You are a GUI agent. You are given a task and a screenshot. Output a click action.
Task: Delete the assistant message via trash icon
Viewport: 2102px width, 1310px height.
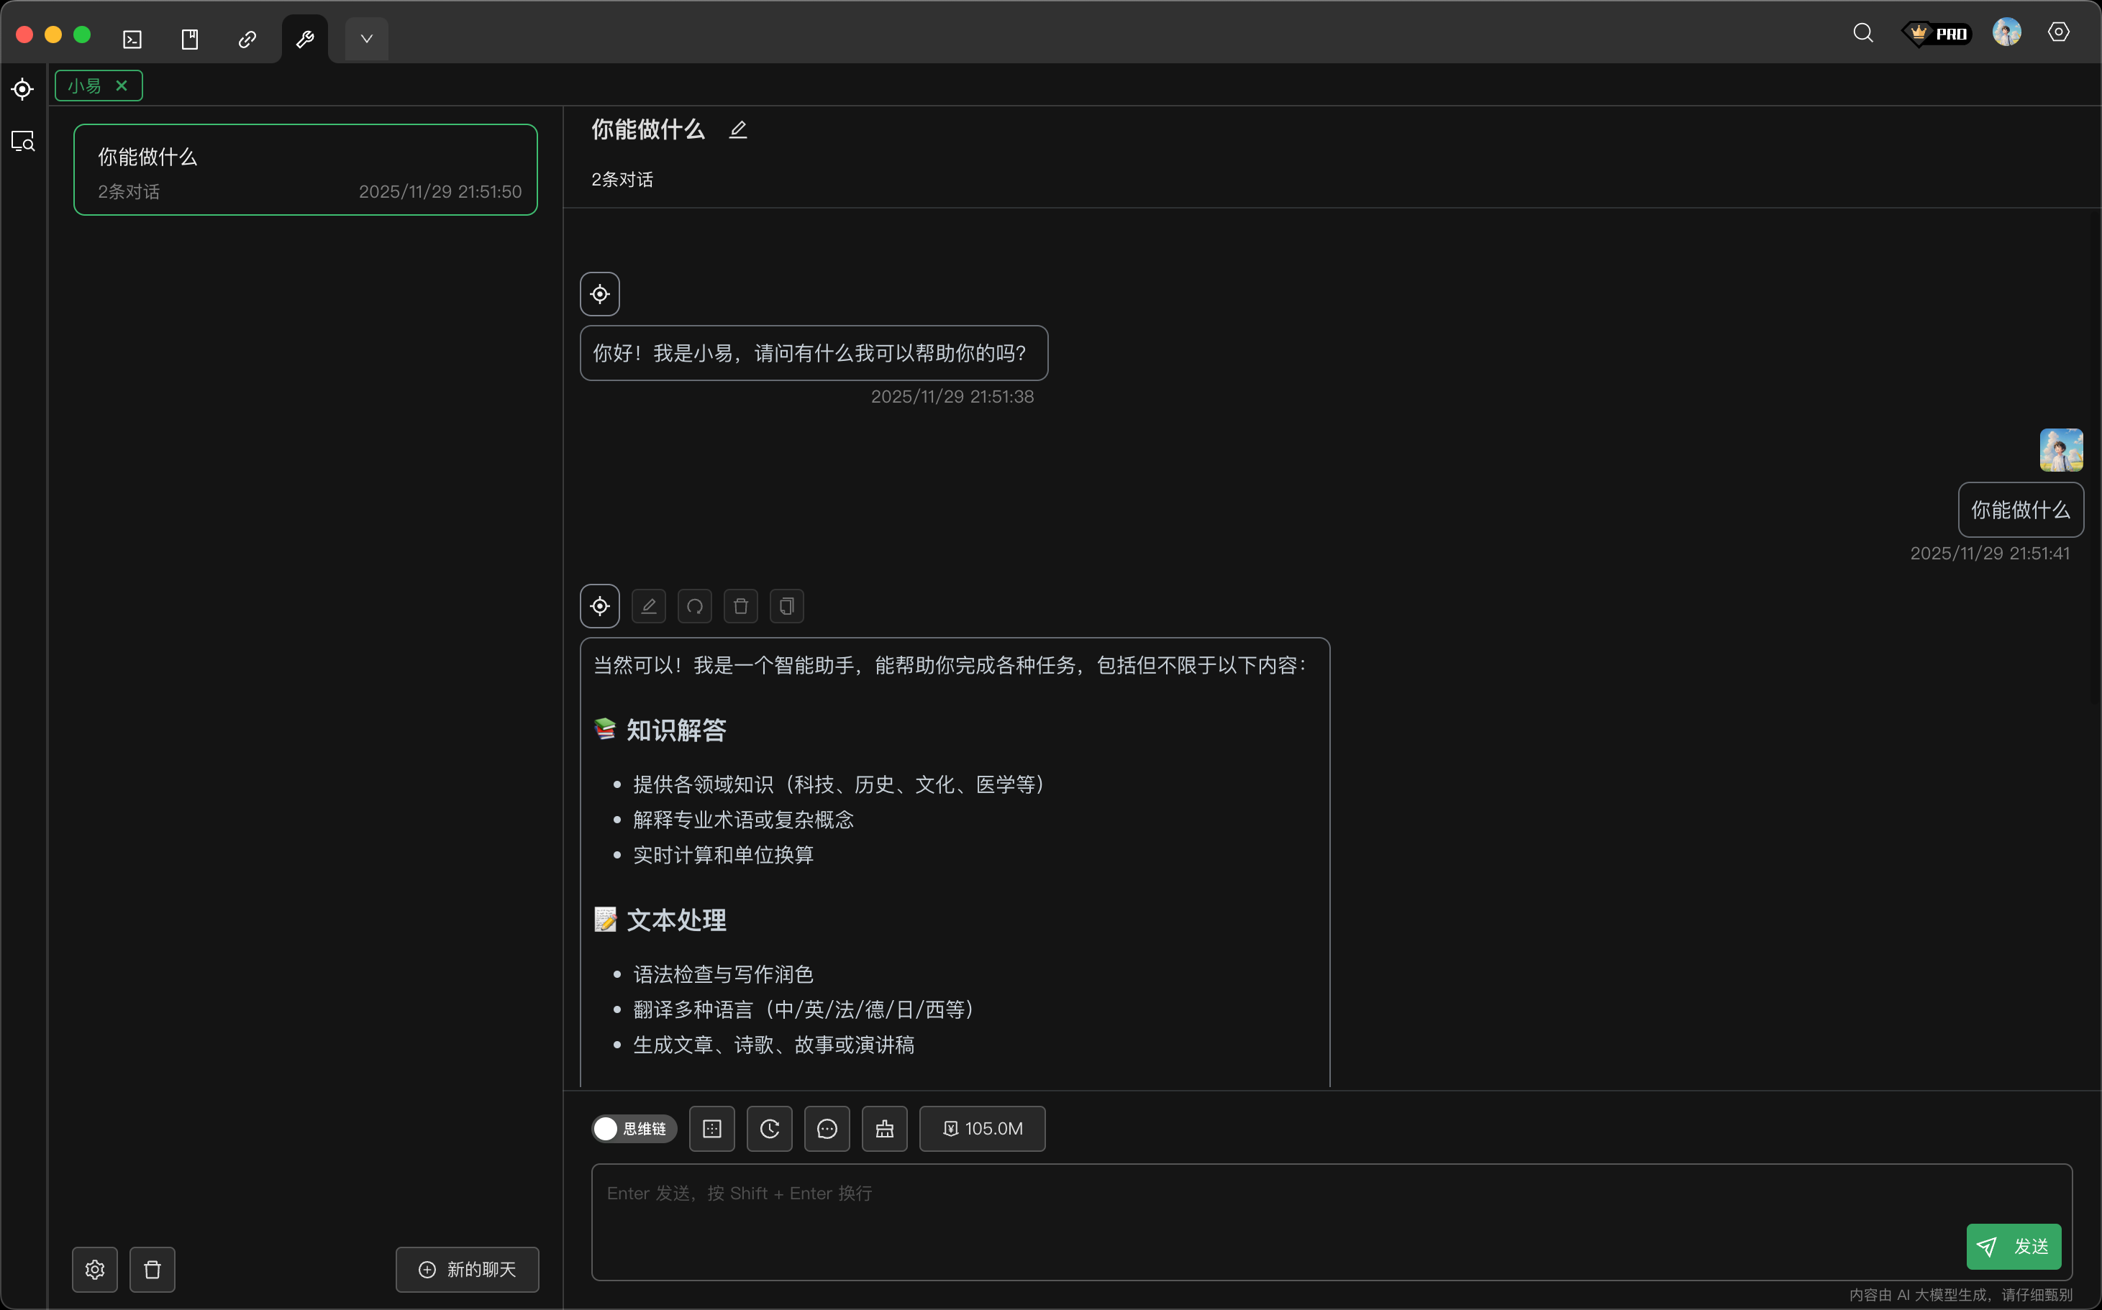(x=740, y=605)
